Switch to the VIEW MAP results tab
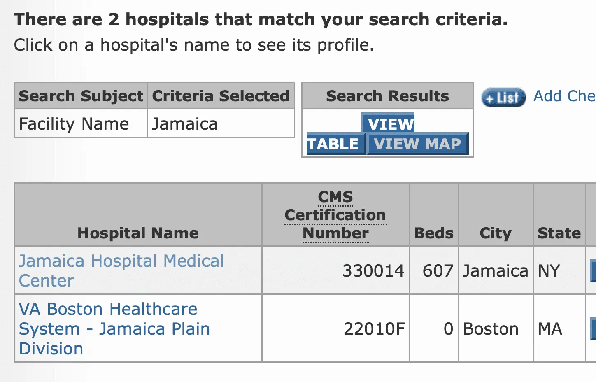The width and height of the screenshot is (596, 382). tap(417, 144)
